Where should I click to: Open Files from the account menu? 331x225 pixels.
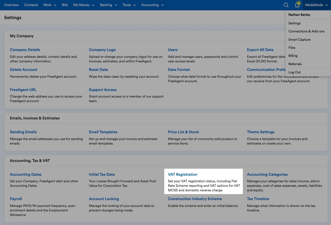coord(292,48)
